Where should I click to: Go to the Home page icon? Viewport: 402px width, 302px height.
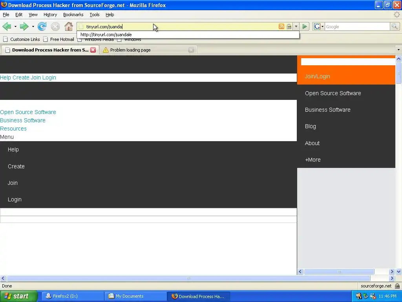pos(68,26)
